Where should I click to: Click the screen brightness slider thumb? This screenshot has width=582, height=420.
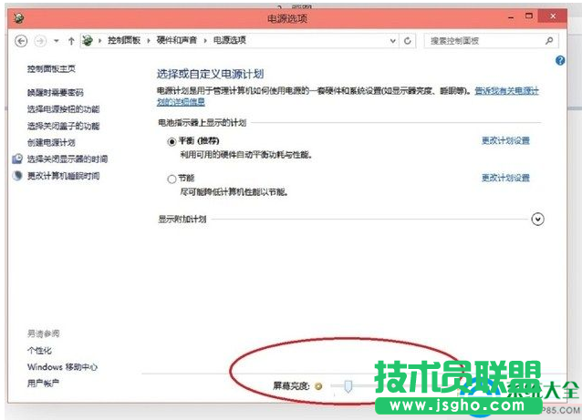tap(348, 386)
